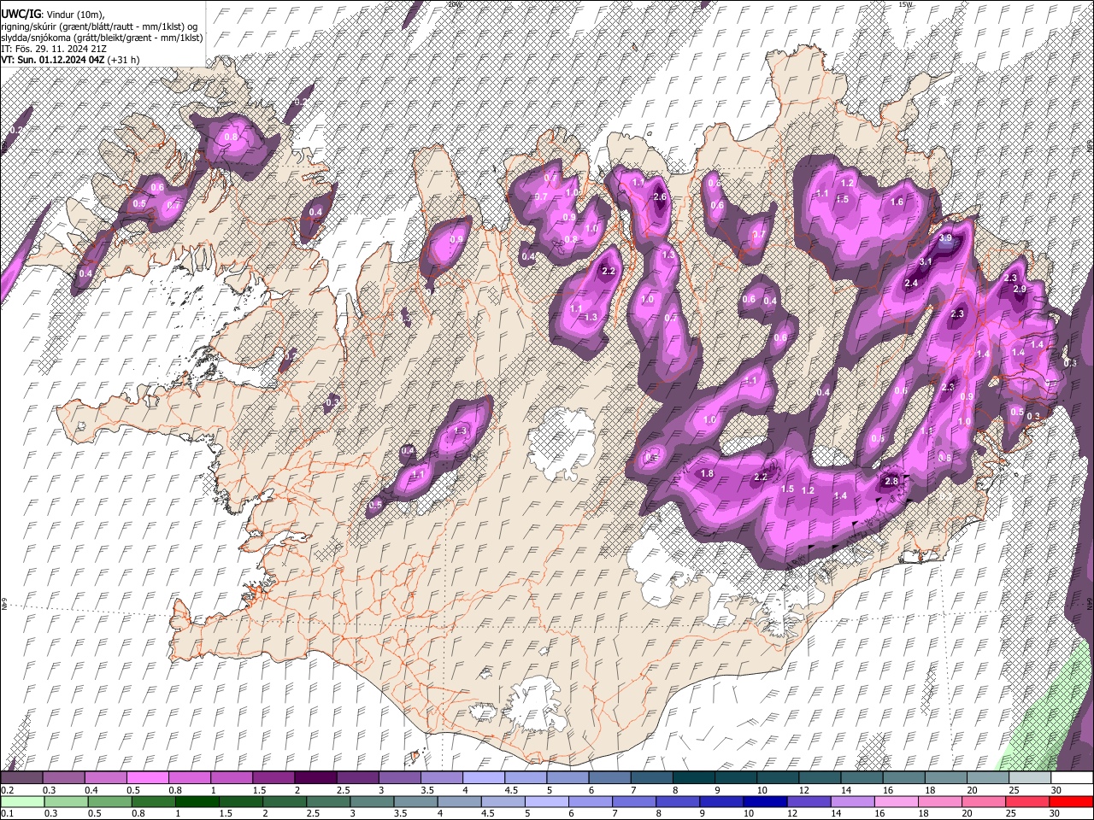Click the 15W longitude label
The height and width of the screenshot is (820, 1094).
tap(906, 4)
